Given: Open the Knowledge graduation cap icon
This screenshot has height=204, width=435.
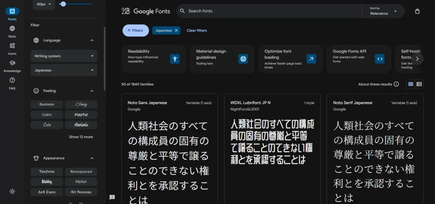Looking at the screenshot, I should (x=12, y=63).
